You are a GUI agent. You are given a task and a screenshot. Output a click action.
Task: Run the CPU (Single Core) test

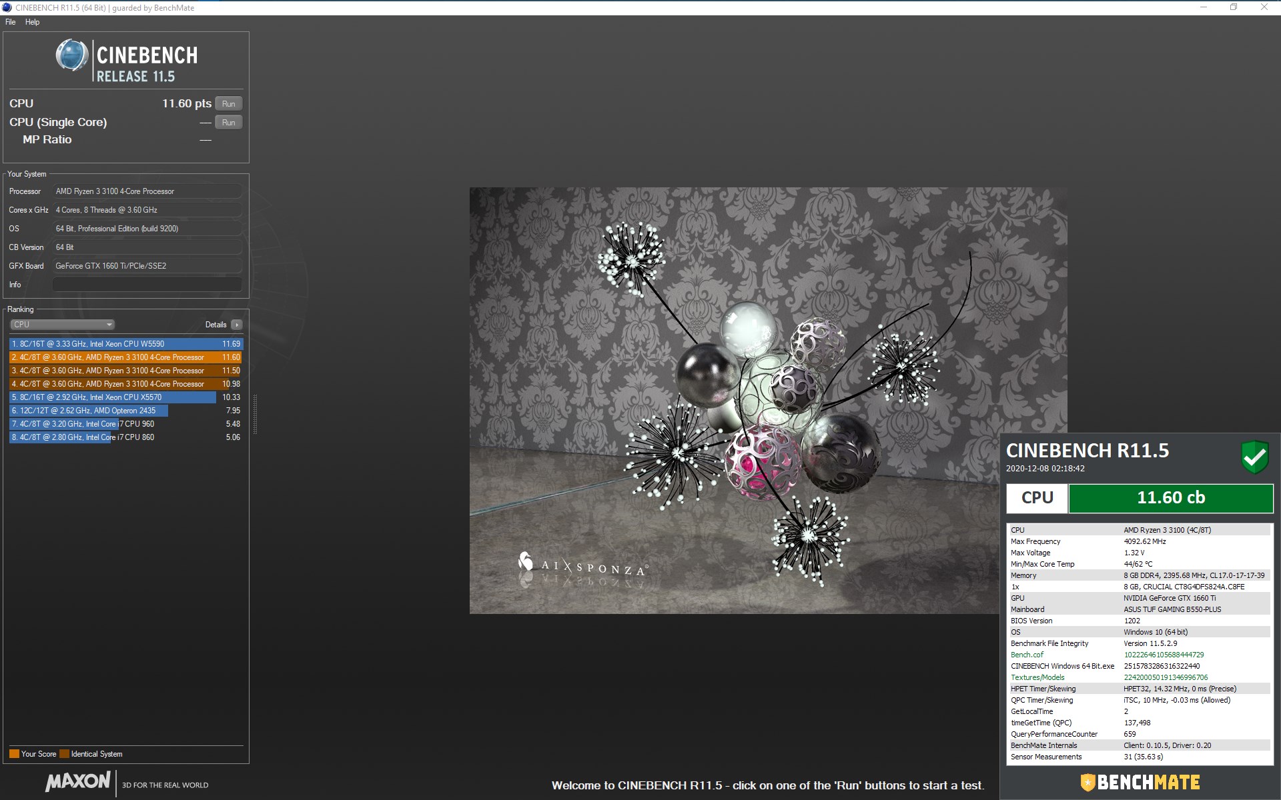(x=228, y=123)
